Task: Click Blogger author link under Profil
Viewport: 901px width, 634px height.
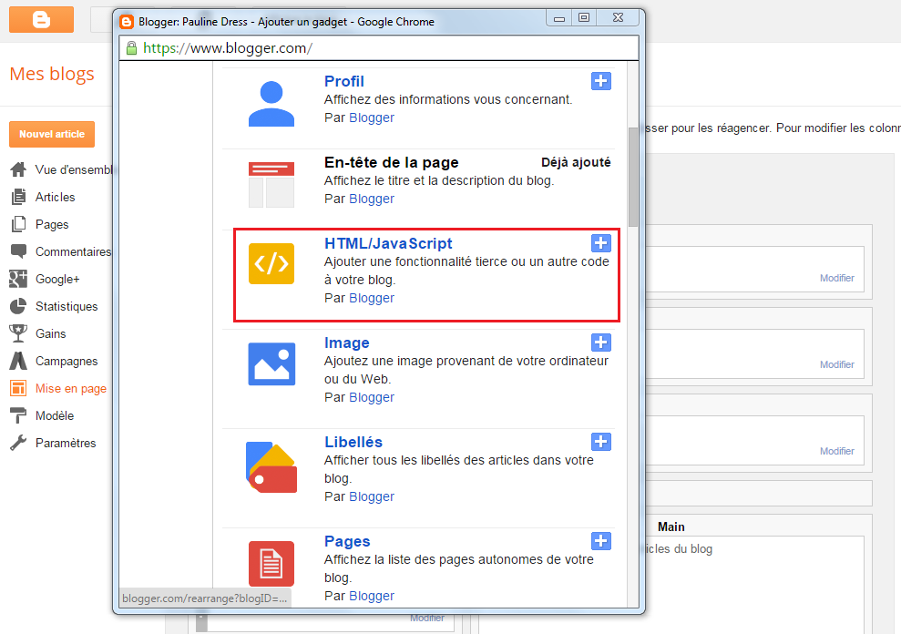Action: [372, 118]
